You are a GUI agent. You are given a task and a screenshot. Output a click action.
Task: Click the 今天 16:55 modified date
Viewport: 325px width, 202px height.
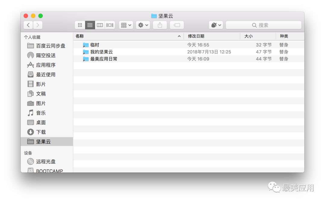[198, 45]
